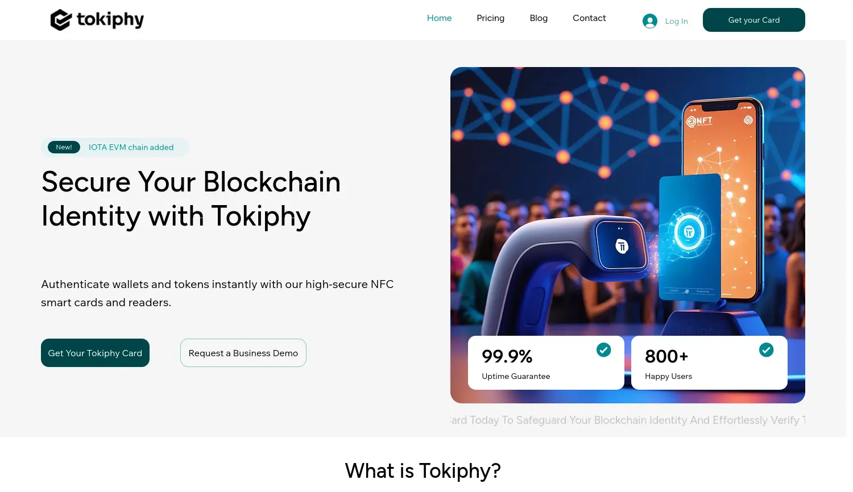The height and width of the screenshot is (492, 853).
Task: Open the Blog menu item
Action: tap(539, 18)
